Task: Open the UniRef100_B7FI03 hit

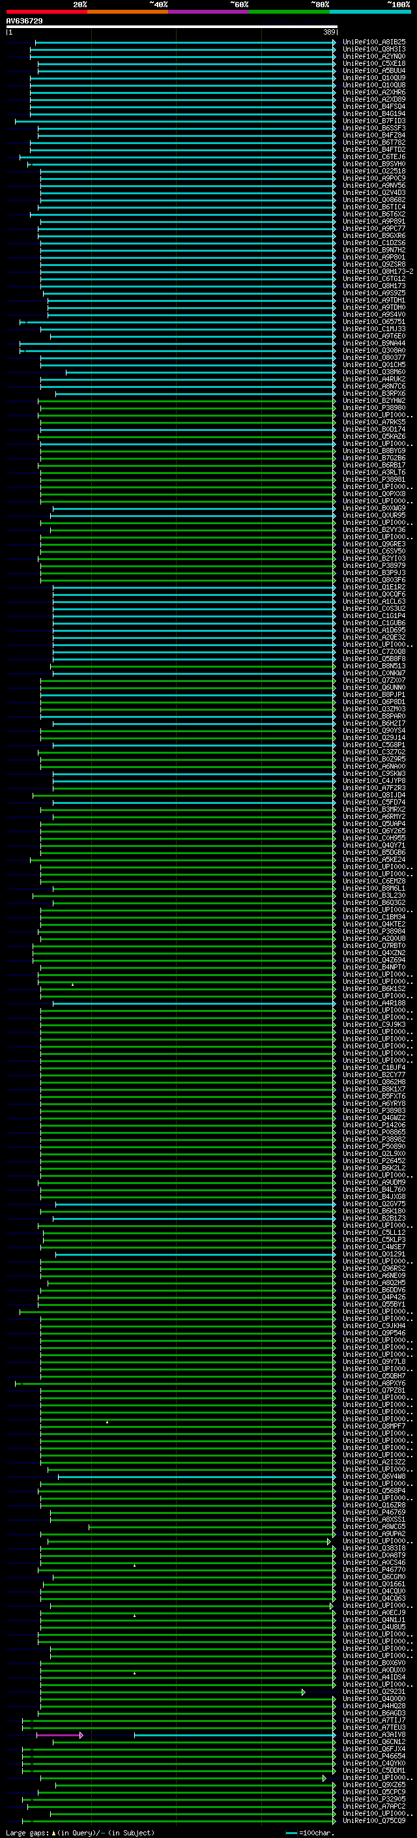Action: (373, 121)
